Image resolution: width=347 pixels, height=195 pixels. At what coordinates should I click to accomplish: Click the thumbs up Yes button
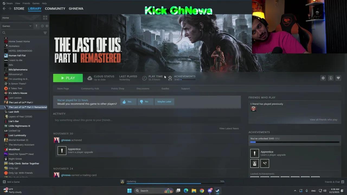128,102
